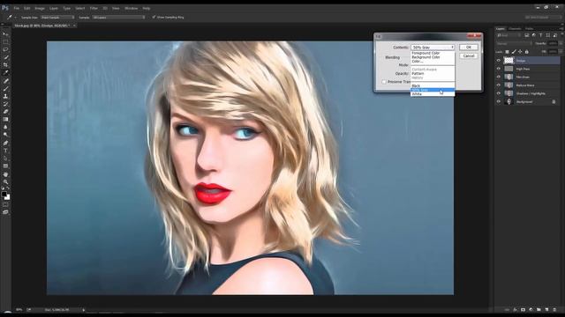Select the History Brush tool
This screenshot has width=565, height=317.
coord(5,104)
